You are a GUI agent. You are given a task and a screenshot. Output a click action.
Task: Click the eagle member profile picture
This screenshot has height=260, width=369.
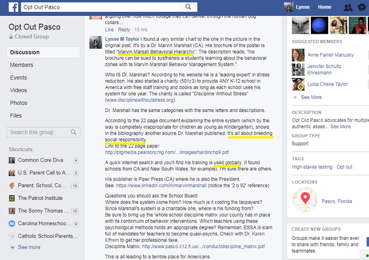pyautogui.click(x=300, y=25)
